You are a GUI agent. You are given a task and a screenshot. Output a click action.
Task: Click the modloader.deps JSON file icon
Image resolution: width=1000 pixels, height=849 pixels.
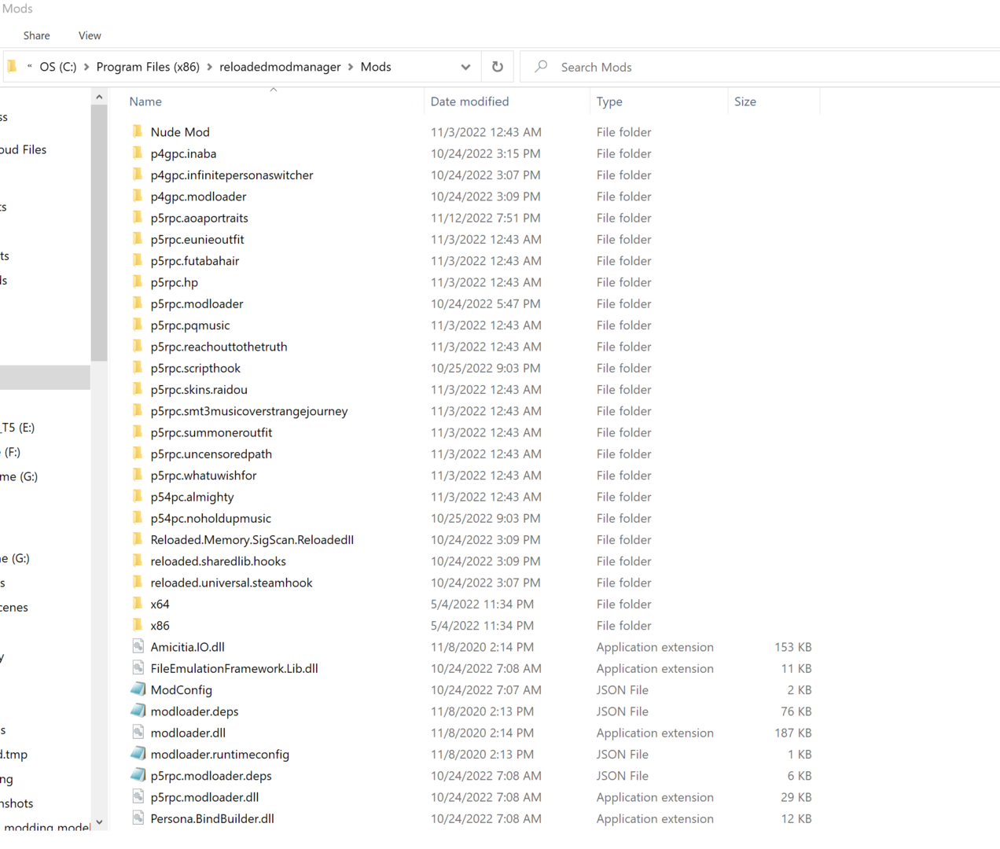138,711
